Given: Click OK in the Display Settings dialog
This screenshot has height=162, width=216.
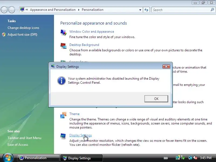Looking at the screenshot, I should (x=156, y=99).
